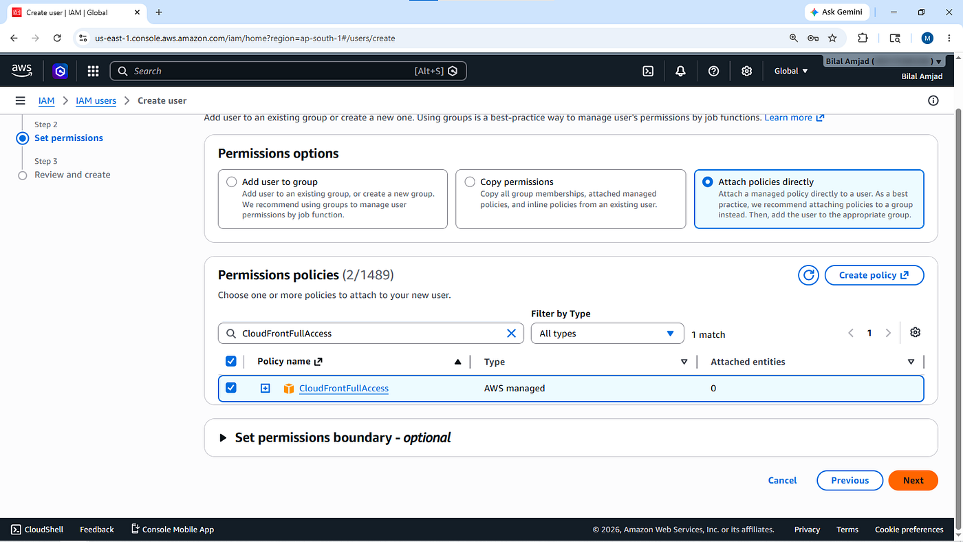Open the policies table preferences gear
The height and width of the screenshot is (542, 963).
click(x=915, y=333)
